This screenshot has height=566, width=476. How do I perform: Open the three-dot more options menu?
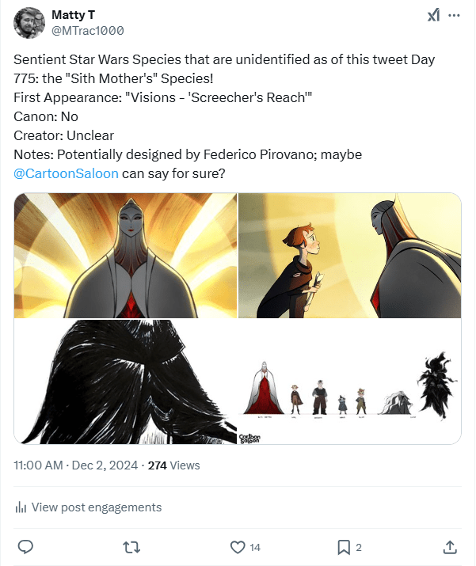pyautogui.click(x=454, y=16)
